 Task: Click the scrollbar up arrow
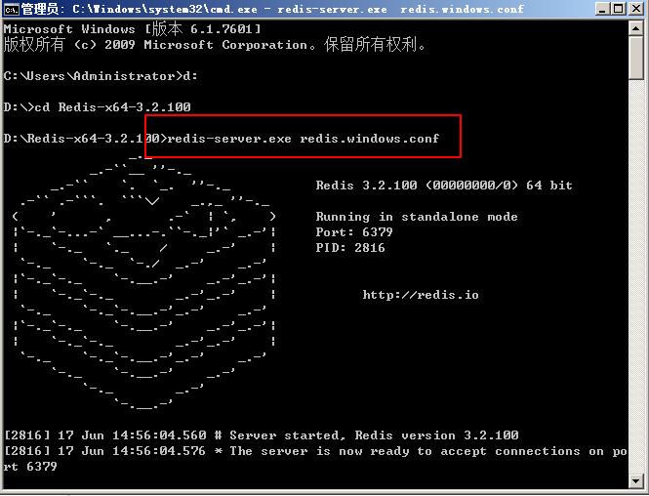click(635, 28)
